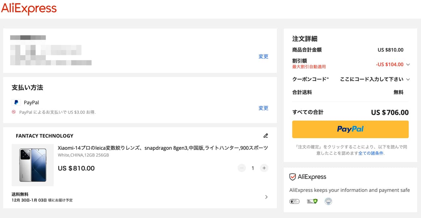Click the edit pencil icon for FANTACY TECHNOLOGY
This screenshot has width=421, height=218.
(x=266, y=136)
